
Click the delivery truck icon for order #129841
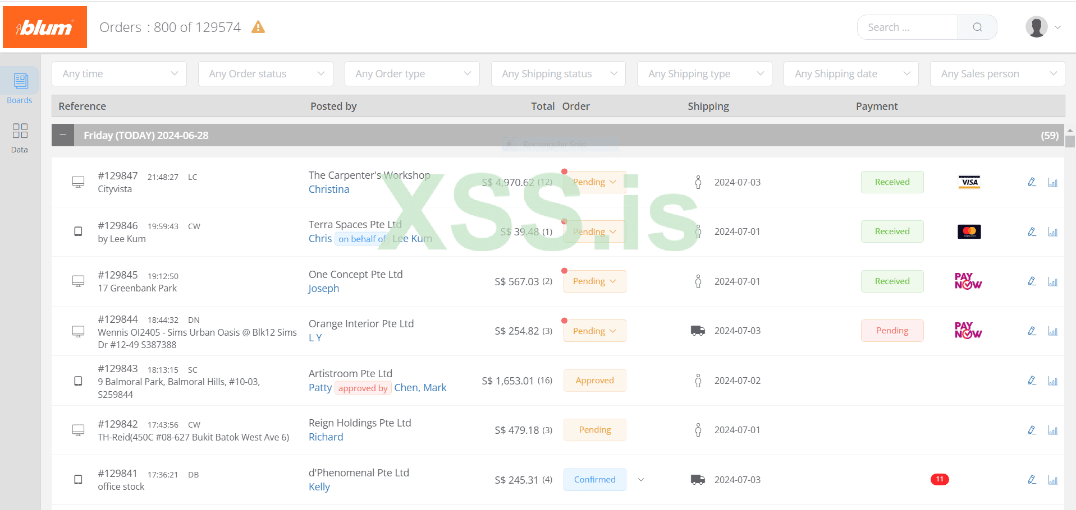pyautogui.click(x=698, y=480)
